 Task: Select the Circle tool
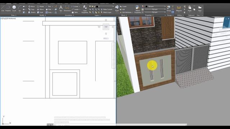click(x=14, y=8)
